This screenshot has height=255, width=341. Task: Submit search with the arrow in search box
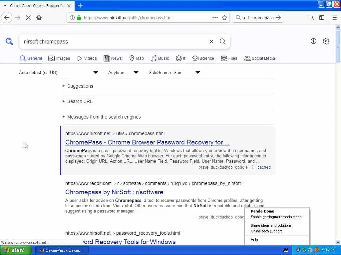click(278, 18)
